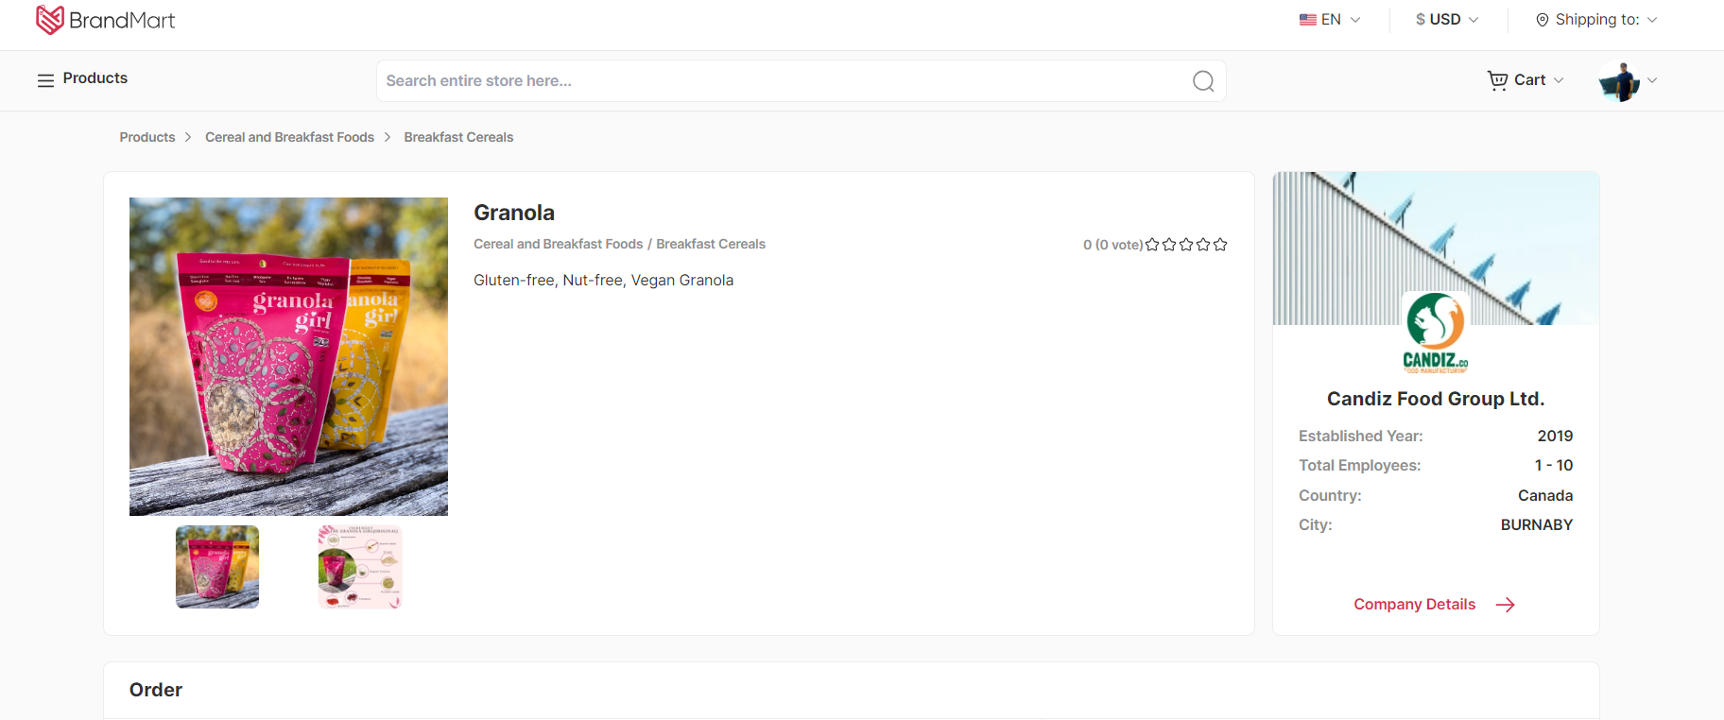Open the USD currency dropdown
Screen dimensions: 1724x720
coord(1447,20)
